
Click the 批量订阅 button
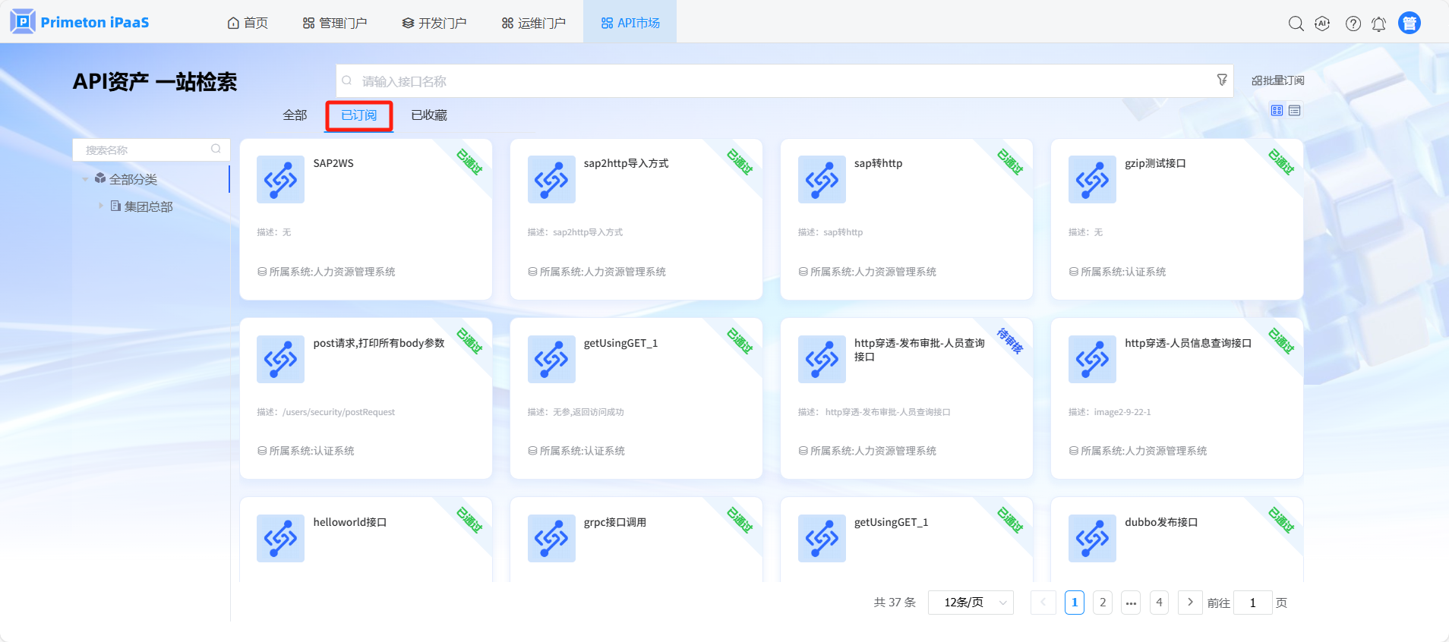[1277, 80]
